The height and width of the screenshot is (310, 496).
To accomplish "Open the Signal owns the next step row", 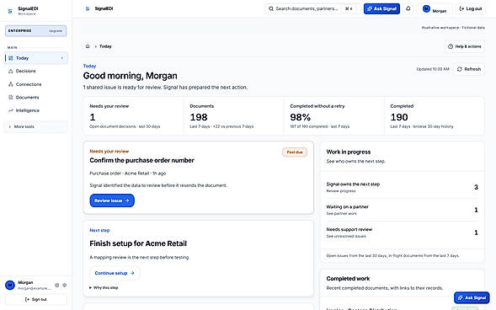I will tap(402, 187).
